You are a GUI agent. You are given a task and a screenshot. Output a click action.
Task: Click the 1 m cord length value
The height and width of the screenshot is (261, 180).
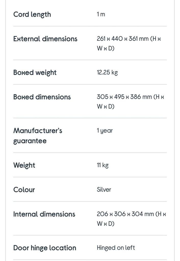[x=101, y=14]
